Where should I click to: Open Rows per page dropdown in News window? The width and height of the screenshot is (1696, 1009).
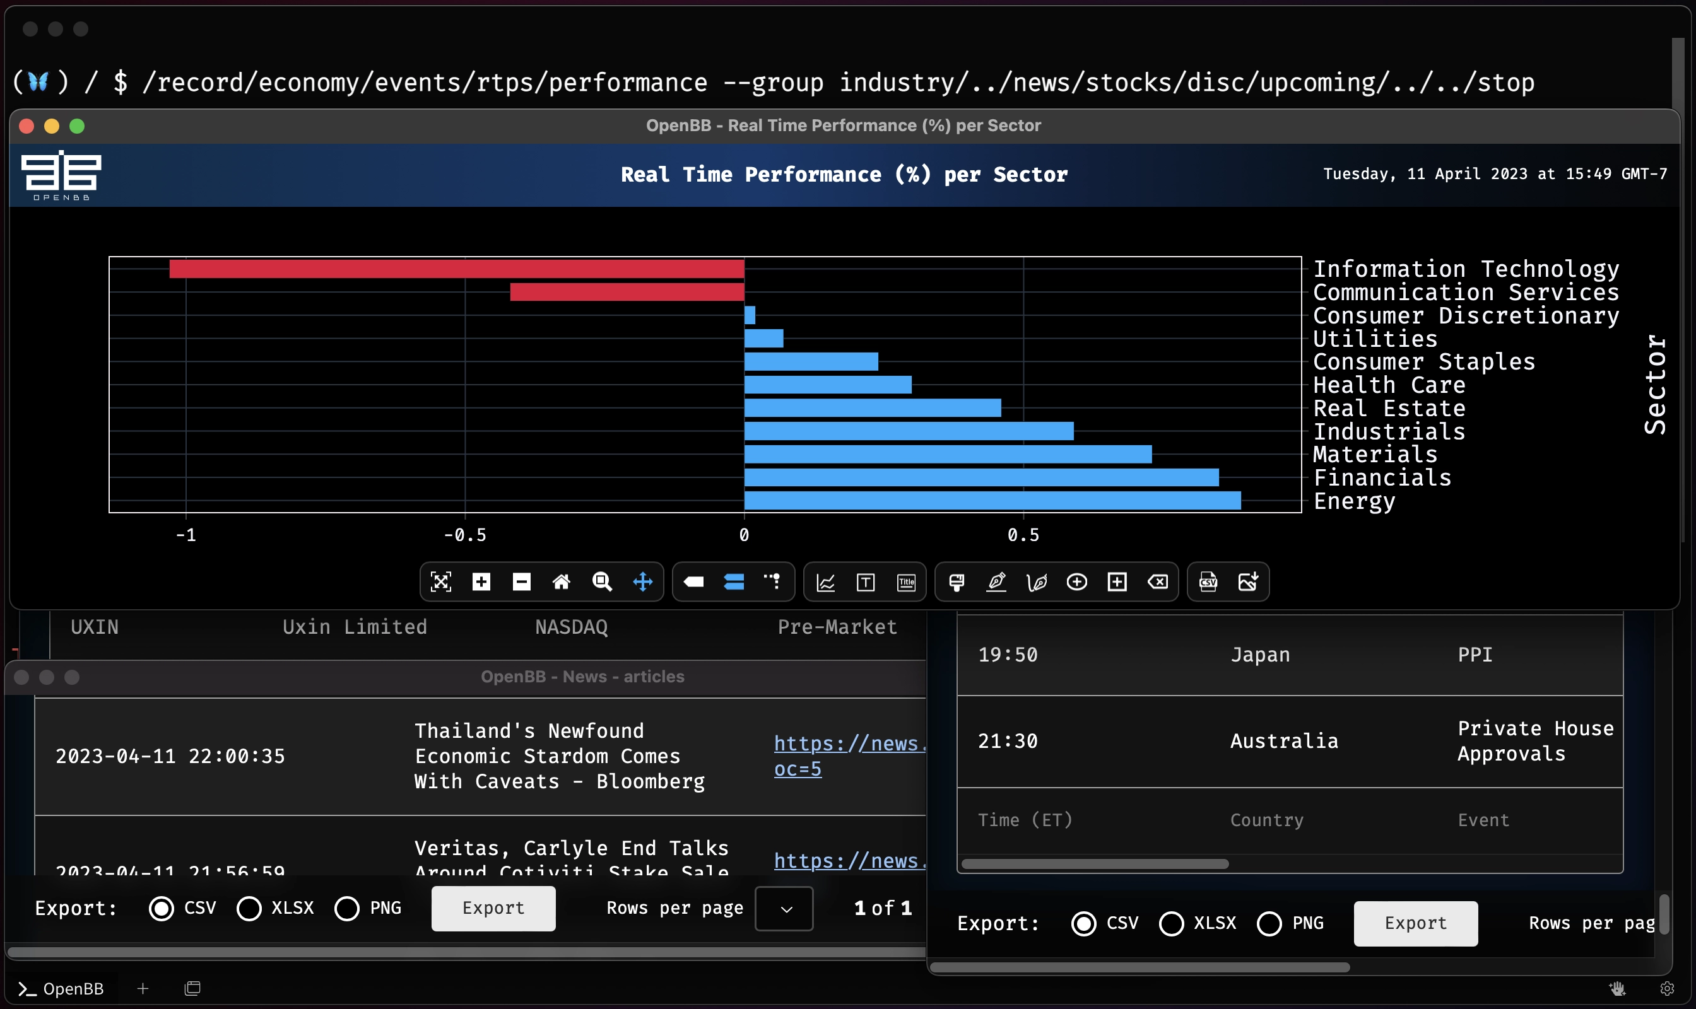point(784,908)
